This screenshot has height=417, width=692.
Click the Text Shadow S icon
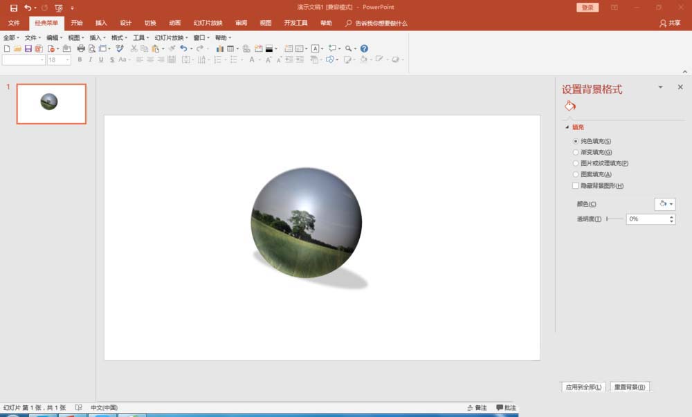pyautogui.click(x=112, y=59)
